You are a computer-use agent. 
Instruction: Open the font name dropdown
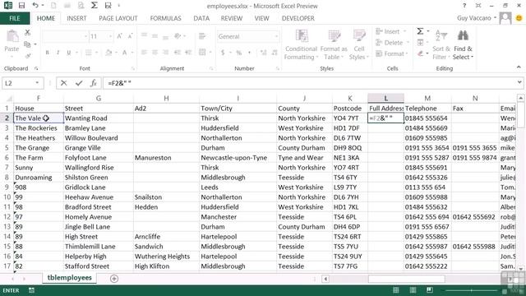tap(85, 36)
